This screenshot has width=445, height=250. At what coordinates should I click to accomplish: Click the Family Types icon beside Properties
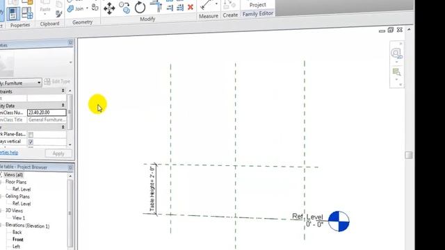pos(27,12)
